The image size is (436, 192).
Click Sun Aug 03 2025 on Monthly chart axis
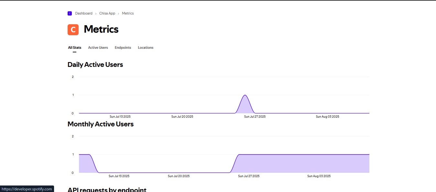coord(319,176)
